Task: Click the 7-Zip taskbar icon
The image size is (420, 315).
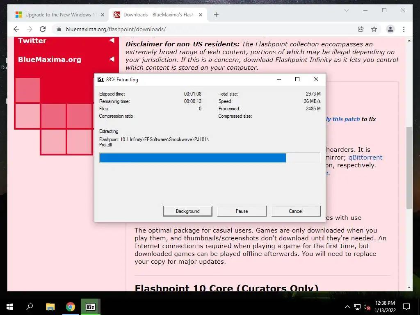Action: point(91,307)
